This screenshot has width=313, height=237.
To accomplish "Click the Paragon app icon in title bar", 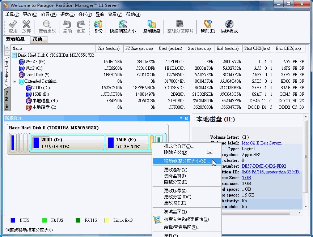I will (x=6, y=5).
